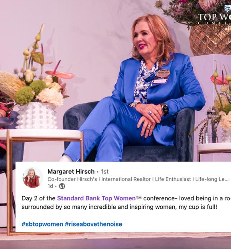This screenshot has height=249, width=231.
Task: Click the Standard Bank shield logo
Action: click(x=228, y=8)
